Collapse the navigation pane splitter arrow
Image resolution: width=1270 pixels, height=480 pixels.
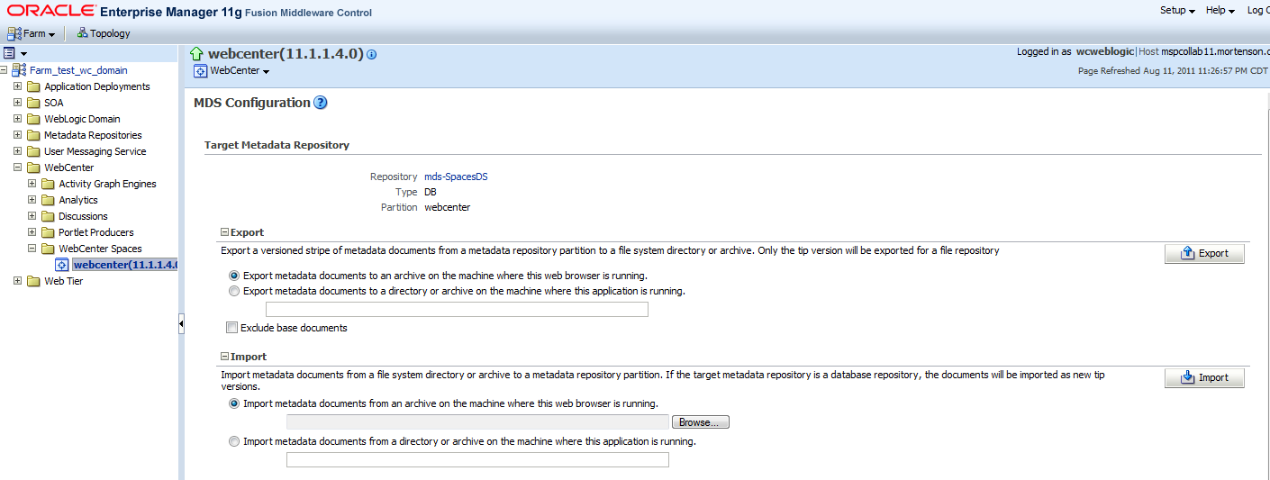[x=181, y=324]
